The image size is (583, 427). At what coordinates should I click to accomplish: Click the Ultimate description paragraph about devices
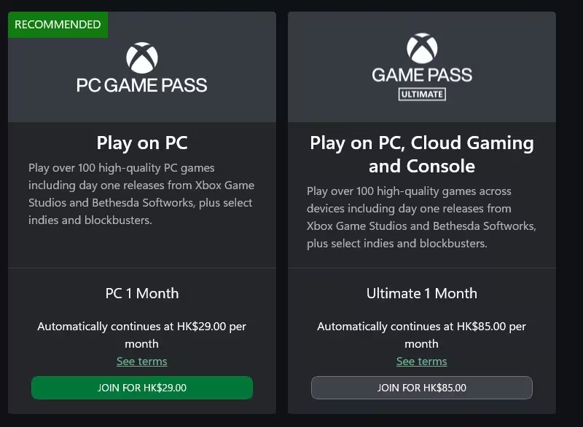pos(421,218)
